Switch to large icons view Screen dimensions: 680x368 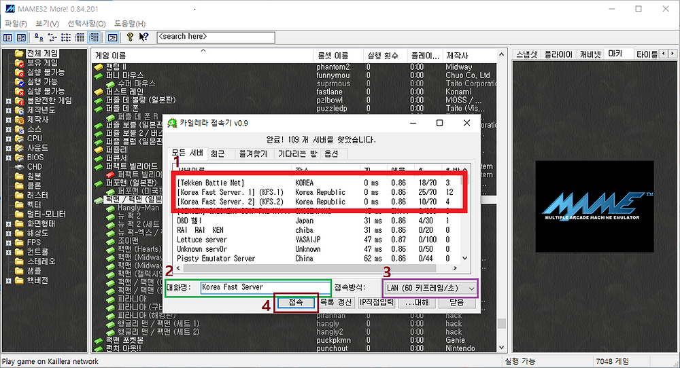[39, 37]
